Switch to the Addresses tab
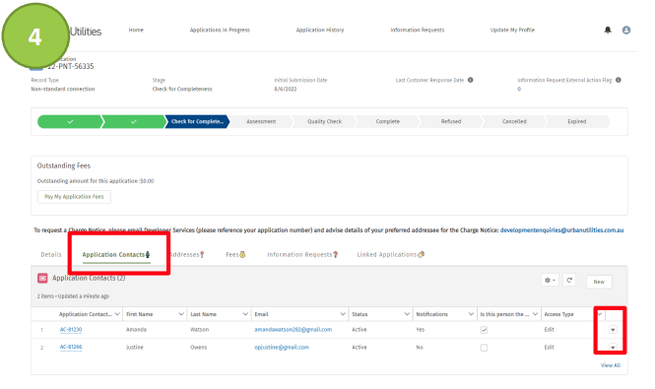The image size is (655, 389). 187,254
